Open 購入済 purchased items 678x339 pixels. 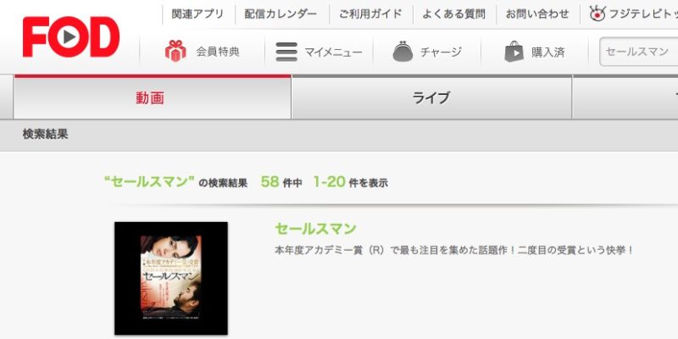coord(547,53)
